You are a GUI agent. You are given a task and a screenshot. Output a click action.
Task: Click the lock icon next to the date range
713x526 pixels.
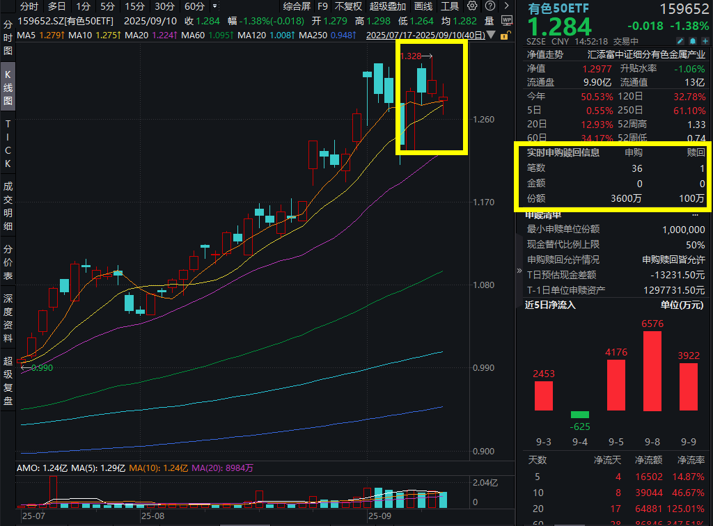point(506,35)
